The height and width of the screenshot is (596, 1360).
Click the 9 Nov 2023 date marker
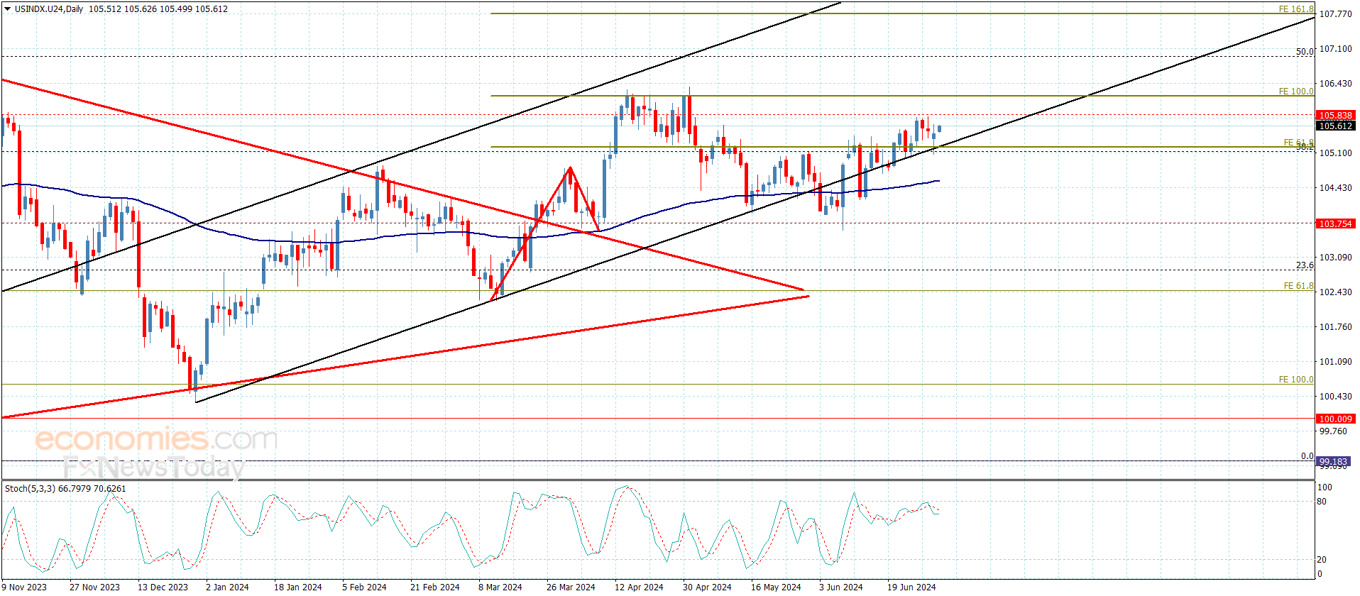24,587
